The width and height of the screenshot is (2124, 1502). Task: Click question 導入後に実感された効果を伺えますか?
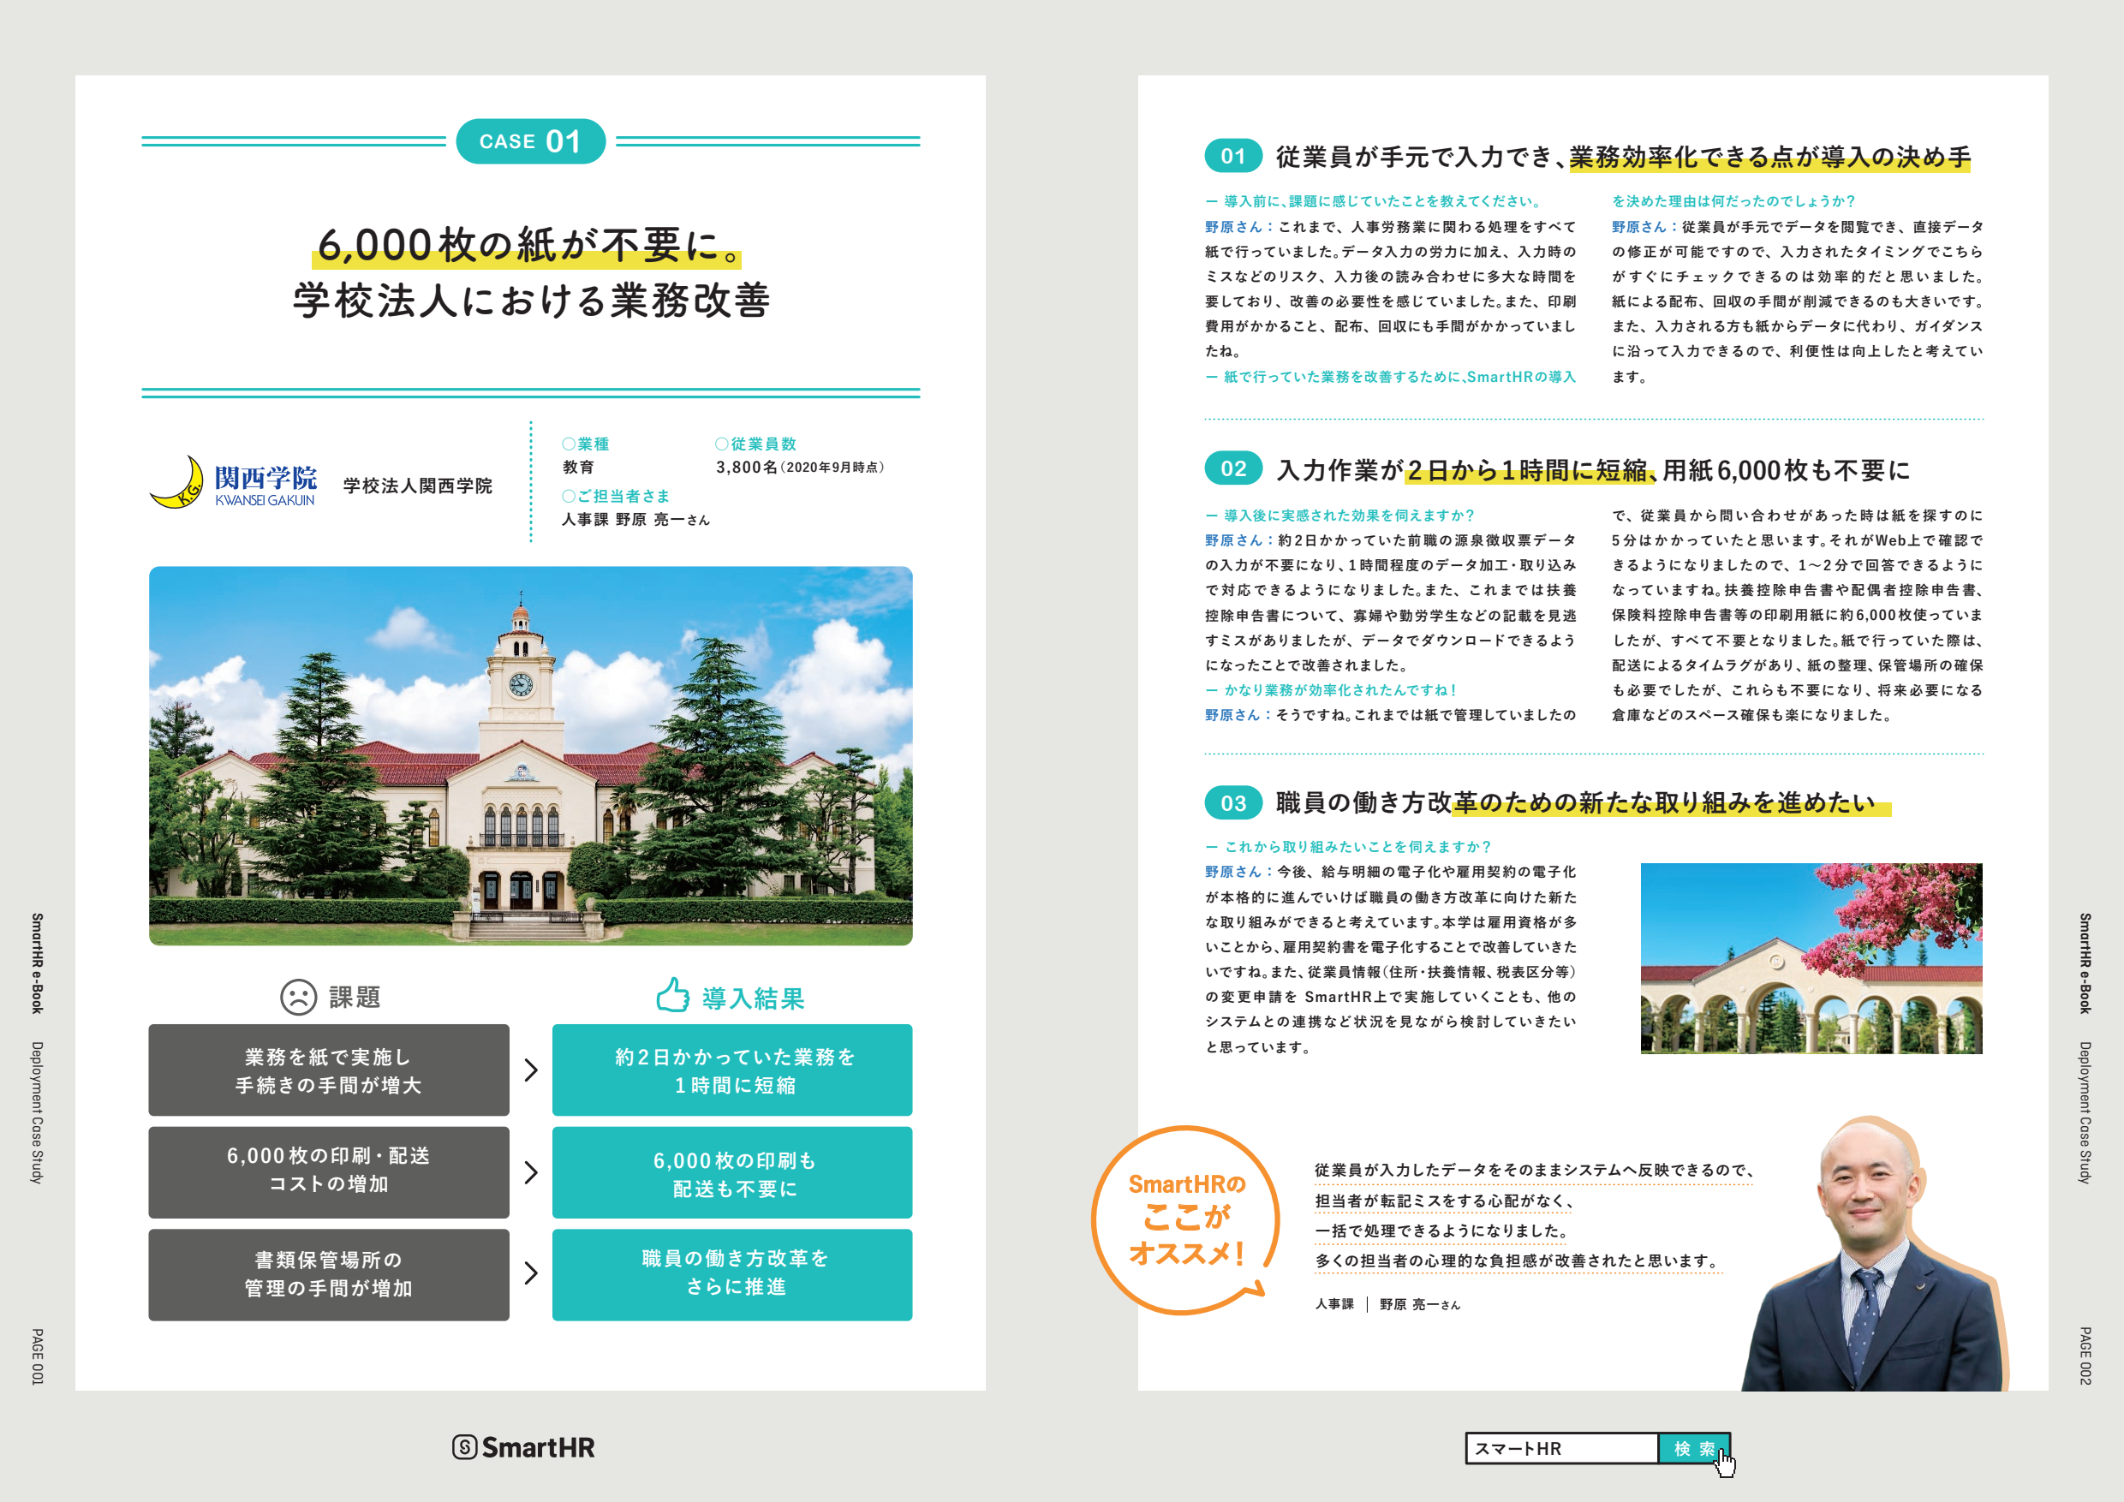(1340, 516)
